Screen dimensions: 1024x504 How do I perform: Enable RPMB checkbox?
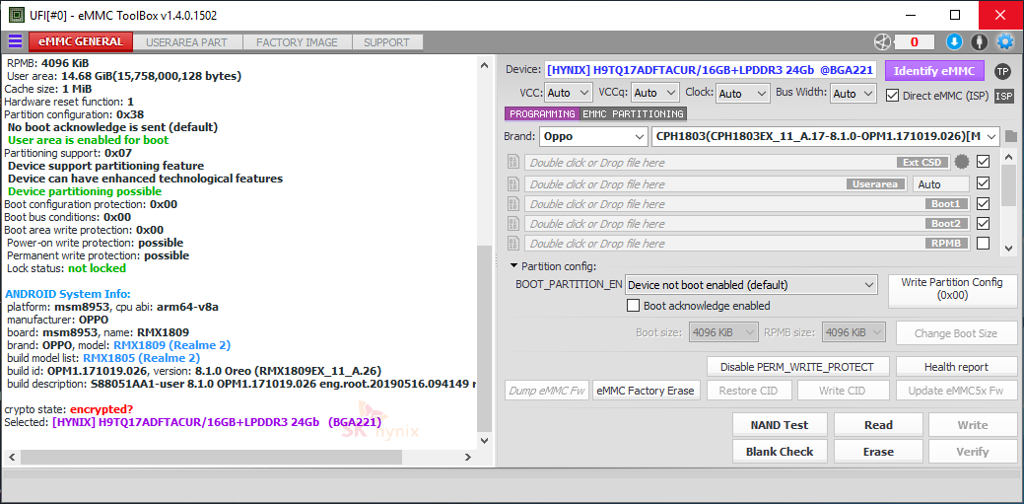(x=983, y=244)
